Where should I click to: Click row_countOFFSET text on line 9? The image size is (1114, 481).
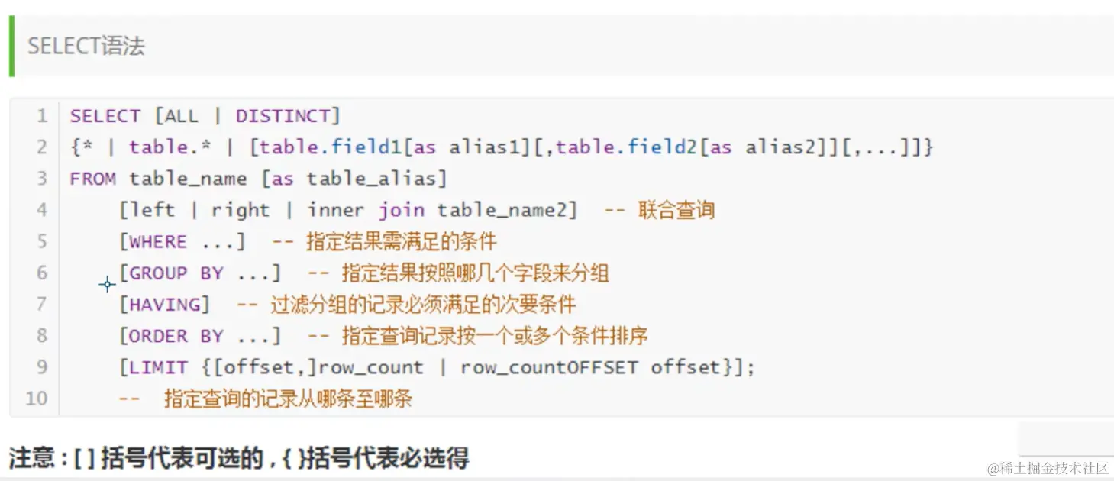(549, 367)
